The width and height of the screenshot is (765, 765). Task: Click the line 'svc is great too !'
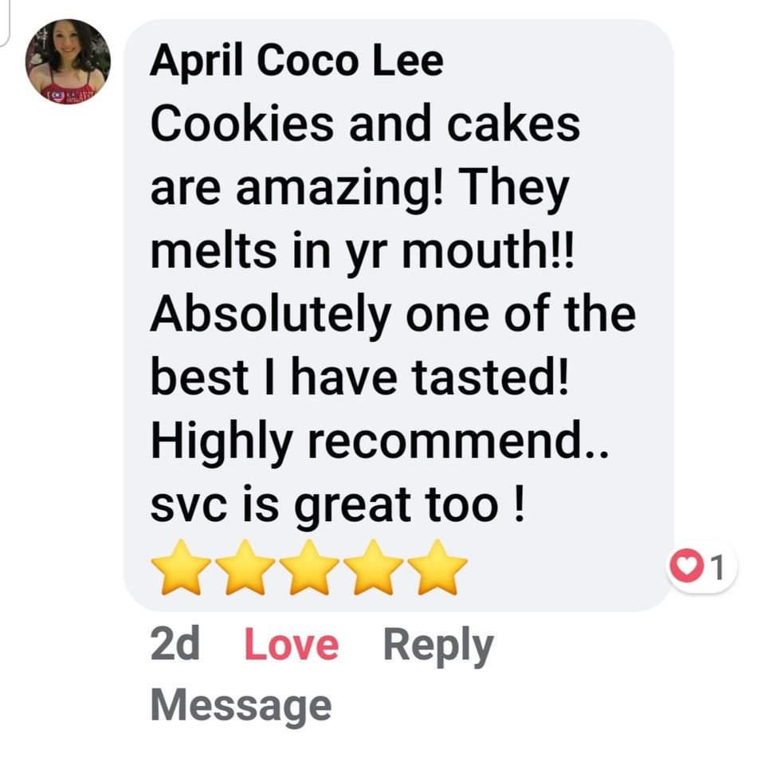click(338, 506)
